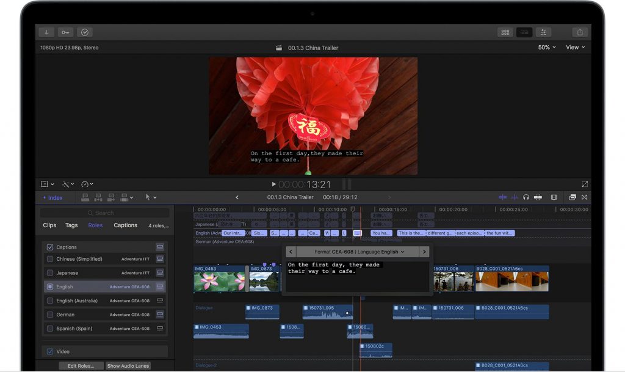625x372 pixels.
Task: Go to previous caption in editor
Action: [291, 252]
